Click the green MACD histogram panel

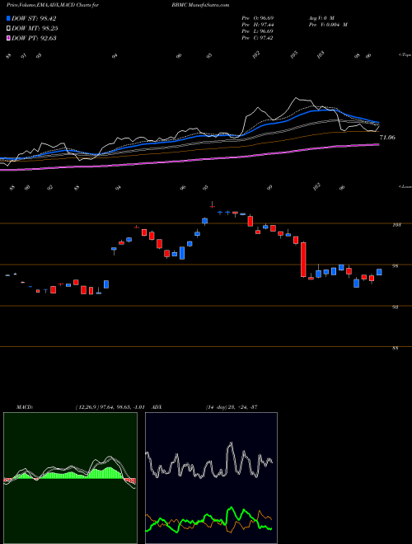coord(70,478)
